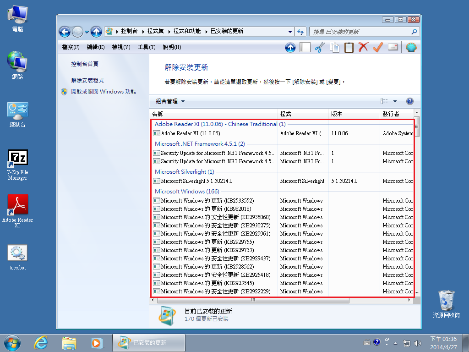Screen dimensions: 469x352
Task: Toggle the navigation pane toolbar icon
Action: pyautogui.click(x=305, y=47)
